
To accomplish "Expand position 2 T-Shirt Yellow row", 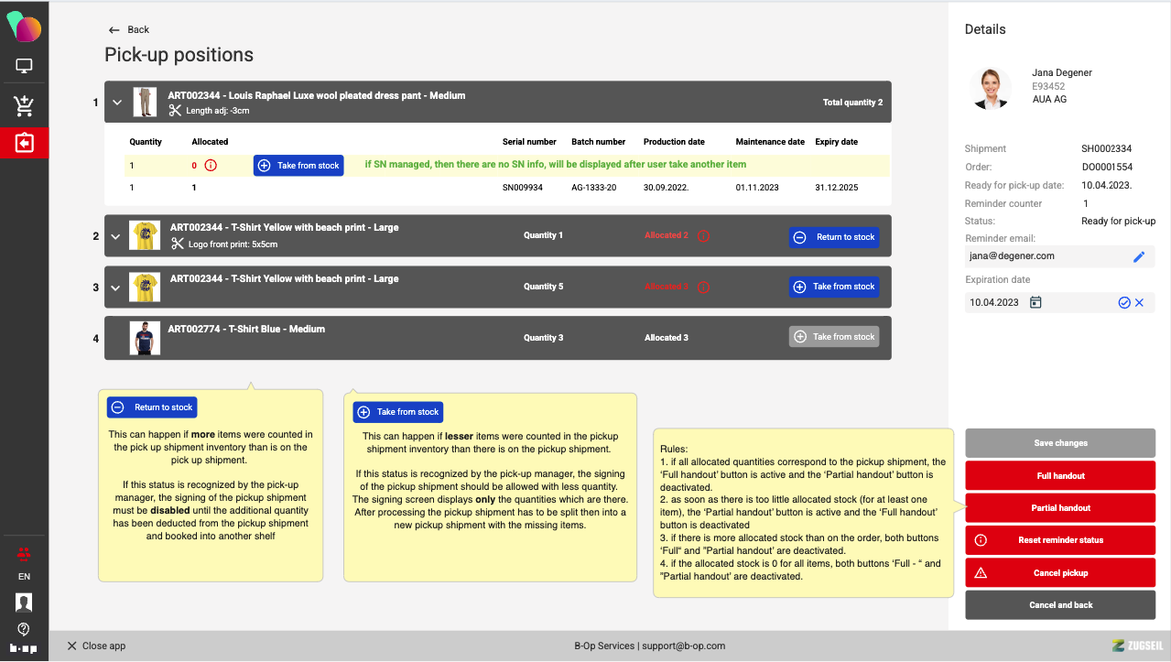I will [115, 236].
